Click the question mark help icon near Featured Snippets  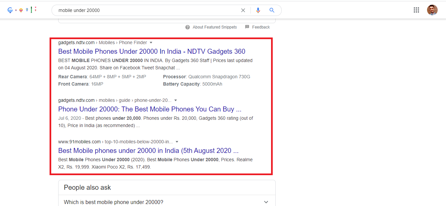(187, 27)
